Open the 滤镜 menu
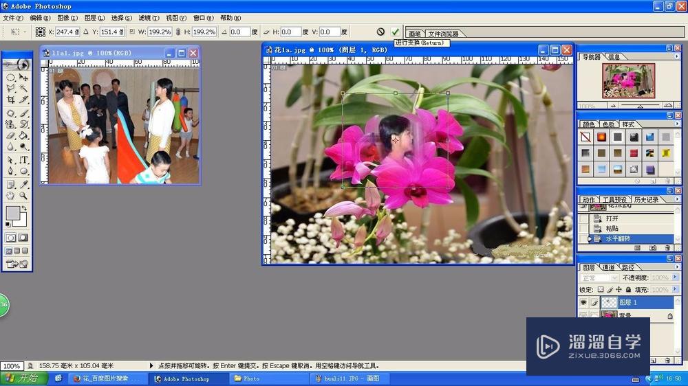Image resolution: width=688 pixels, height=386 pixels. [x=149, y=18]
